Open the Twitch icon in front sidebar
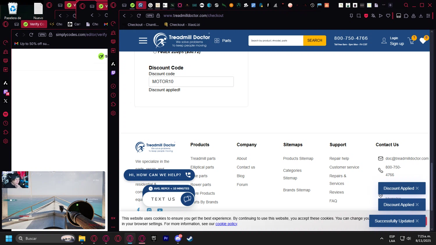Screen dimensions: 436x245 click(113, 73)
